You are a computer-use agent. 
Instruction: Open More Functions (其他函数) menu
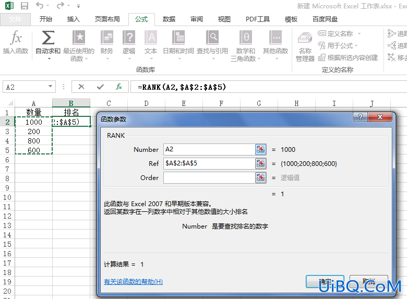click(276, 46)
